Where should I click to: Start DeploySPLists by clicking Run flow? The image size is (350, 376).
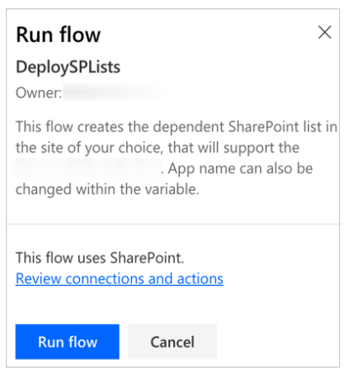(67, 342)
